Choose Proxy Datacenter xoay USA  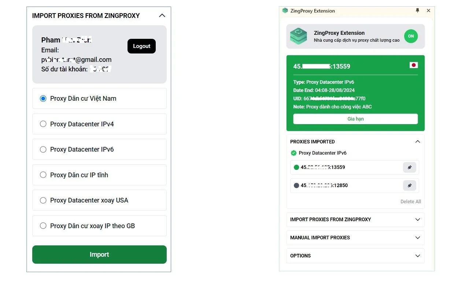[99, 200]
